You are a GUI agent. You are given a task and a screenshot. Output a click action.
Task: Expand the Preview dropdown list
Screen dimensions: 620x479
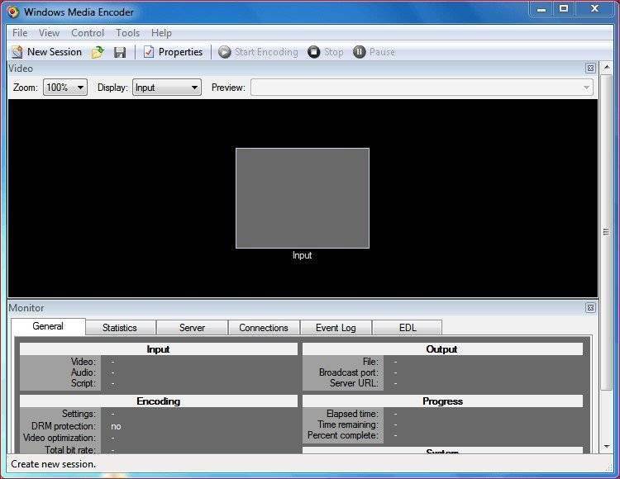586,88
